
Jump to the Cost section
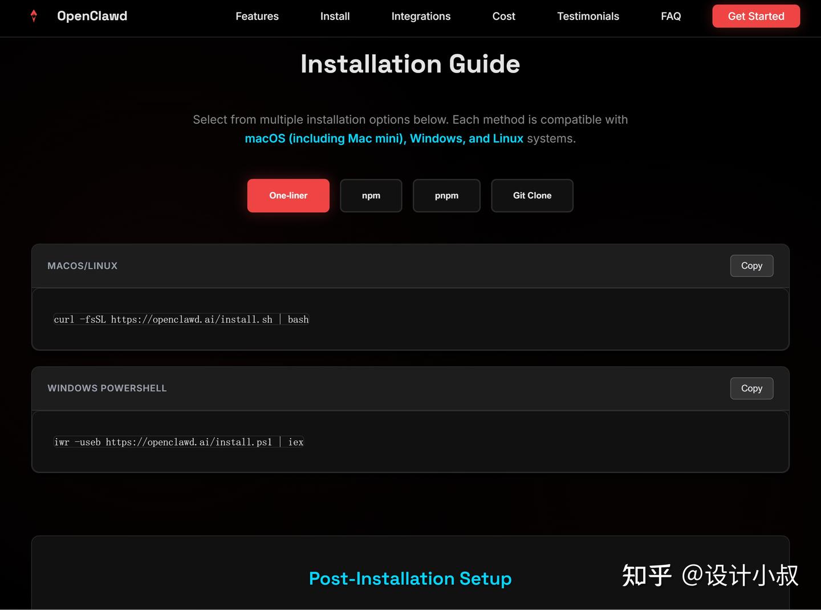coord(503,16)
